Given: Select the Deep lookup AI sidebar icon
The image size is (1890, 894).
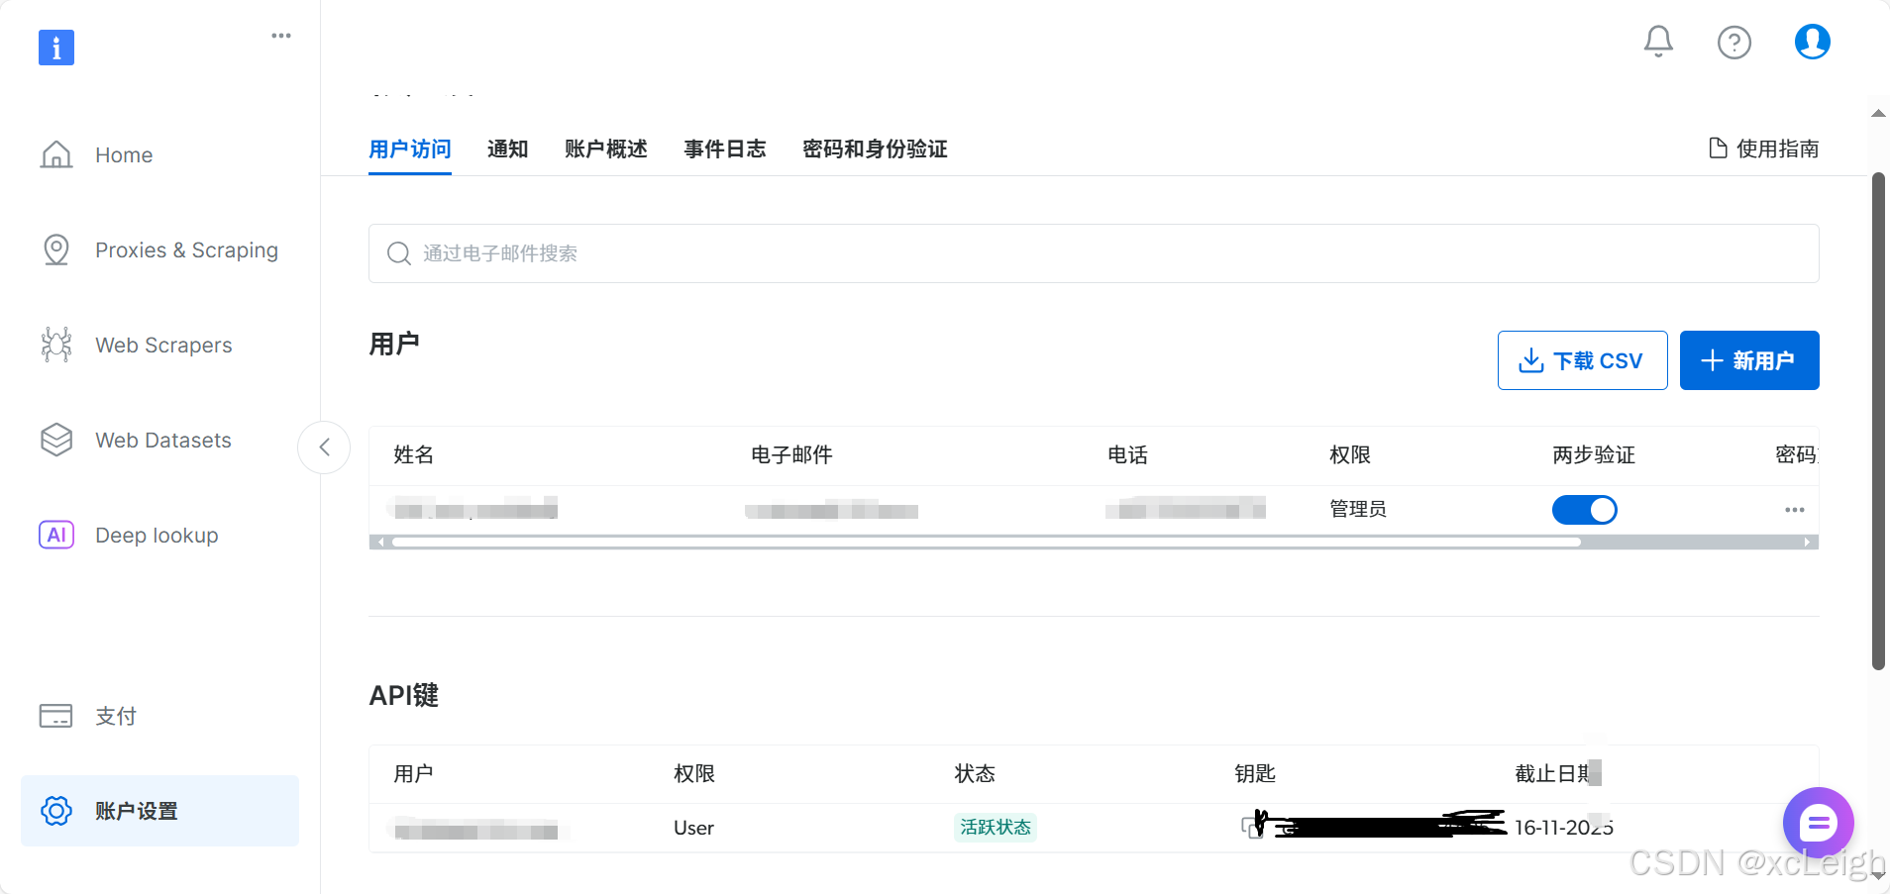Looking at the screenshot, I should pyautogui.click(x=56, y=535).
